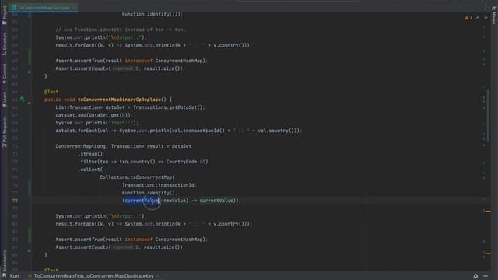Click the @Test annotation above toConcurrentMapBinaryOpReplace

[x=51, y=92]
